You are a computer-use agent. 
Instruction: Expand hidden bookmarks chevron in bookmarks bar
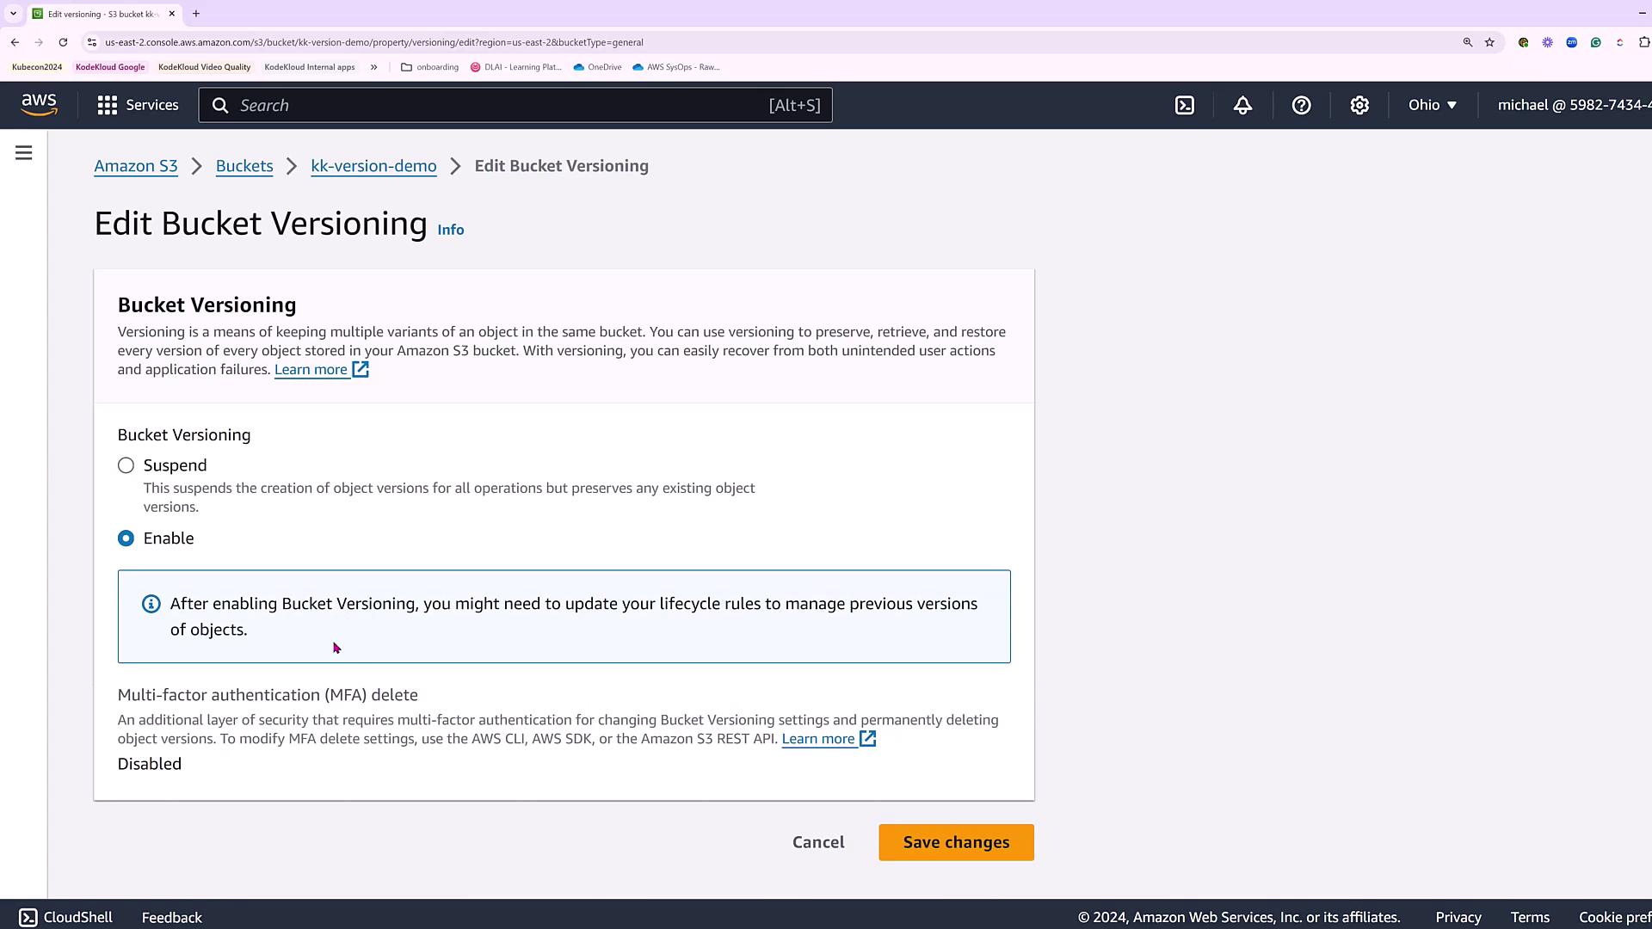pyautogui.click(x=373, y=67)
